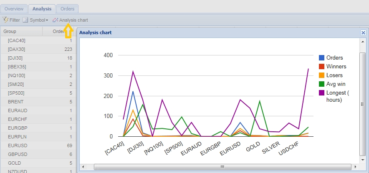Click the Symbol grouping table icon
Screen dimensions: 369x173
pyautogui.click(x=25, y=20)
